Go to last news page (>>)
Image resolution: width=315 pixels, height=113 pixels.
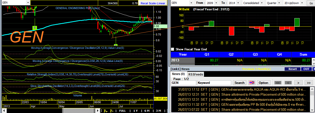[x=308, y=83]
